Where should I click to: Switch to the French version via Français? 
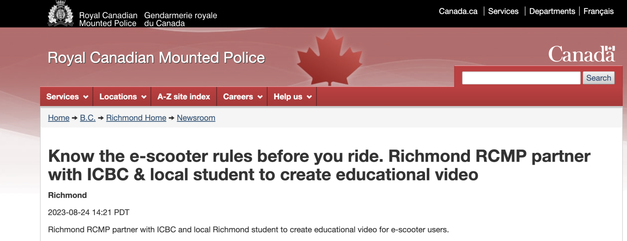(599, 11)
